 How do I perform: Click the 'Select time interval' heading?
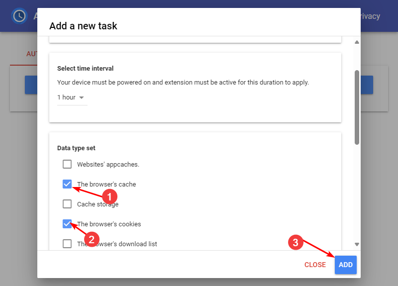pyautogui.click(x=85, y=69)
